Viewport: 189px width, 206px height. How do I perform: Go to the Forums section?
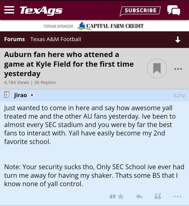[15, 39]
